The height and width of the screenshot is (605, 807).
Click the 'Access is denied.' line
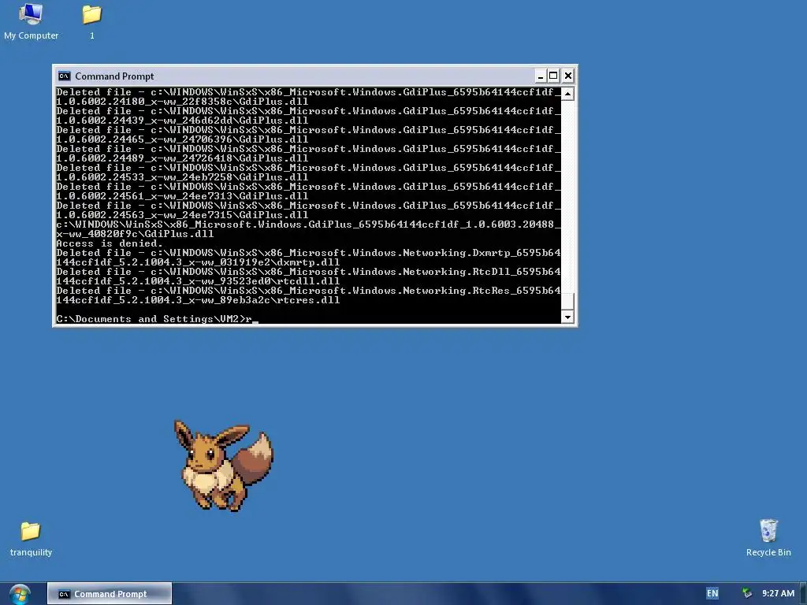pyautogui.click(x=109, y=243)
